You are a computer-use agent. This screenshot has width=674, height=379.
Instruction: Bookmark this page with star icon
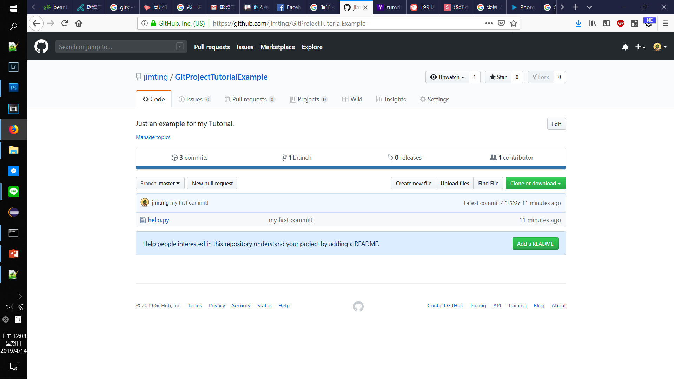pos(514,24)
